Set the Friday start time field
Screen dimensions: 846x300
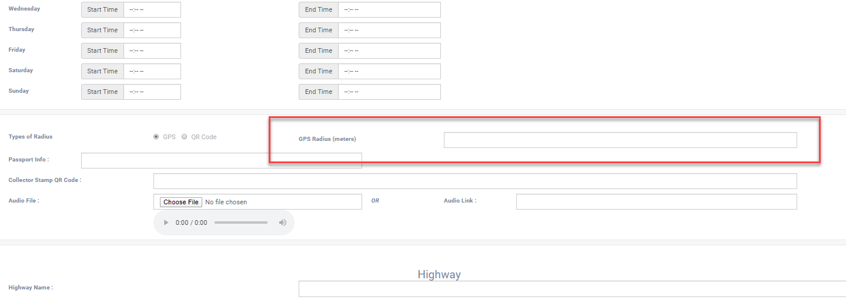pyautogui.click(x=152, y=51)
